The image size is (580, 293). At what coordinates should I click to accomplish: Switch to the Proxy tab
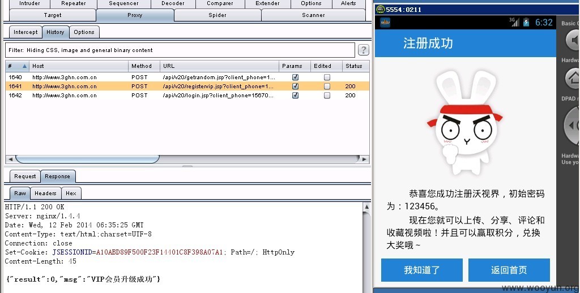point(135,15)
